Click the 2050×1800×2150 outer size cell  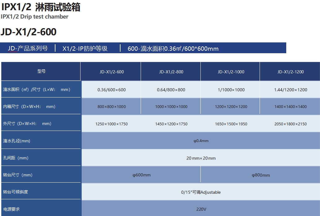290,124
